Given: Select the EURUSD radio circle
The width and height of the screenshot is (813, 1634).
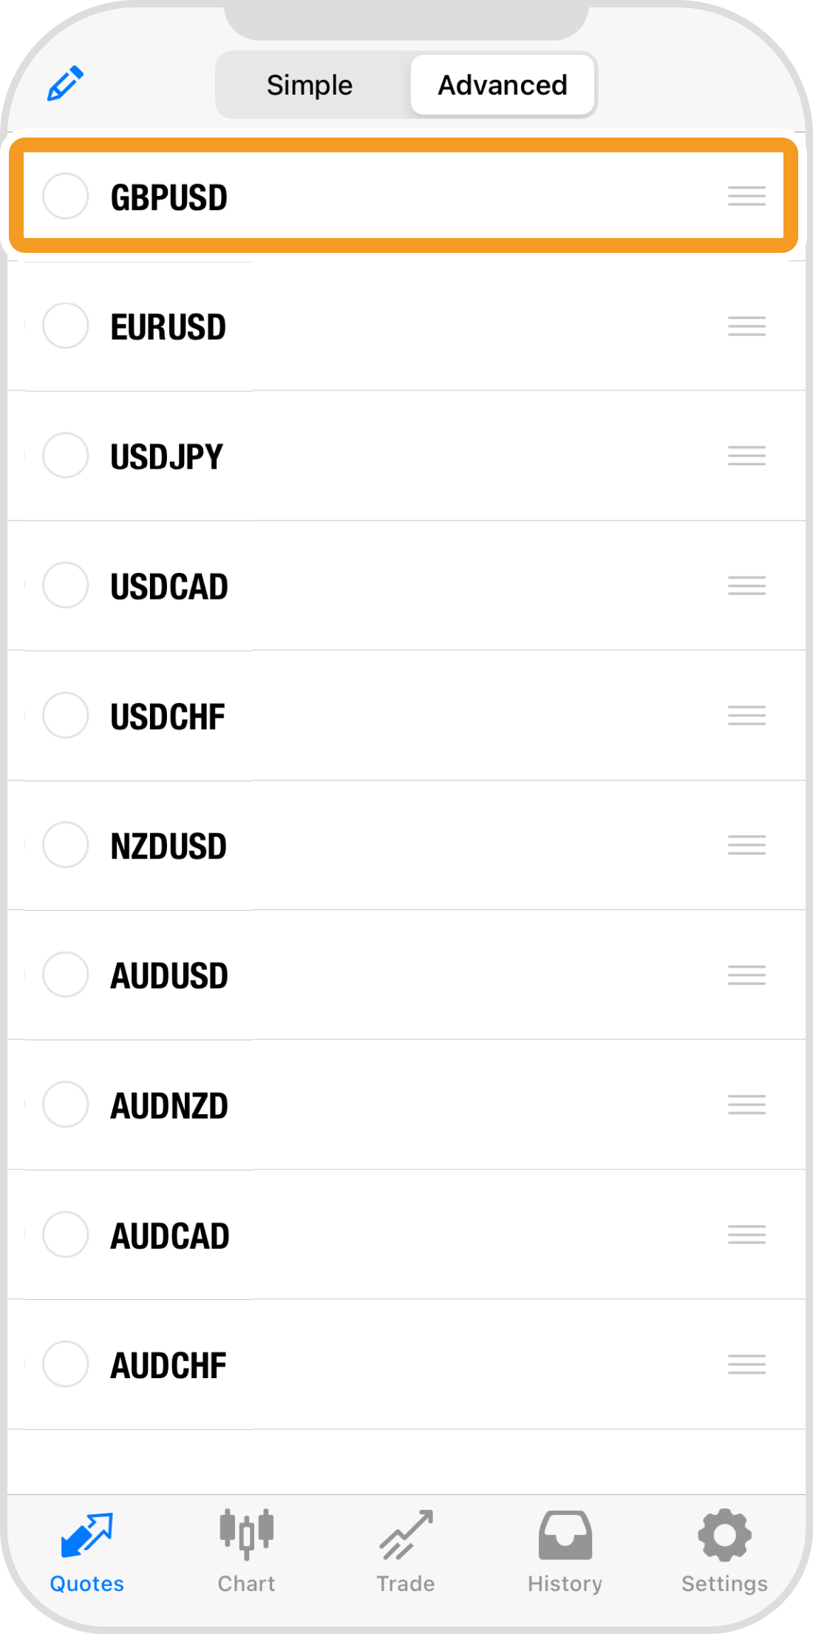Looking at the screenshot, I should click(66, 325).
